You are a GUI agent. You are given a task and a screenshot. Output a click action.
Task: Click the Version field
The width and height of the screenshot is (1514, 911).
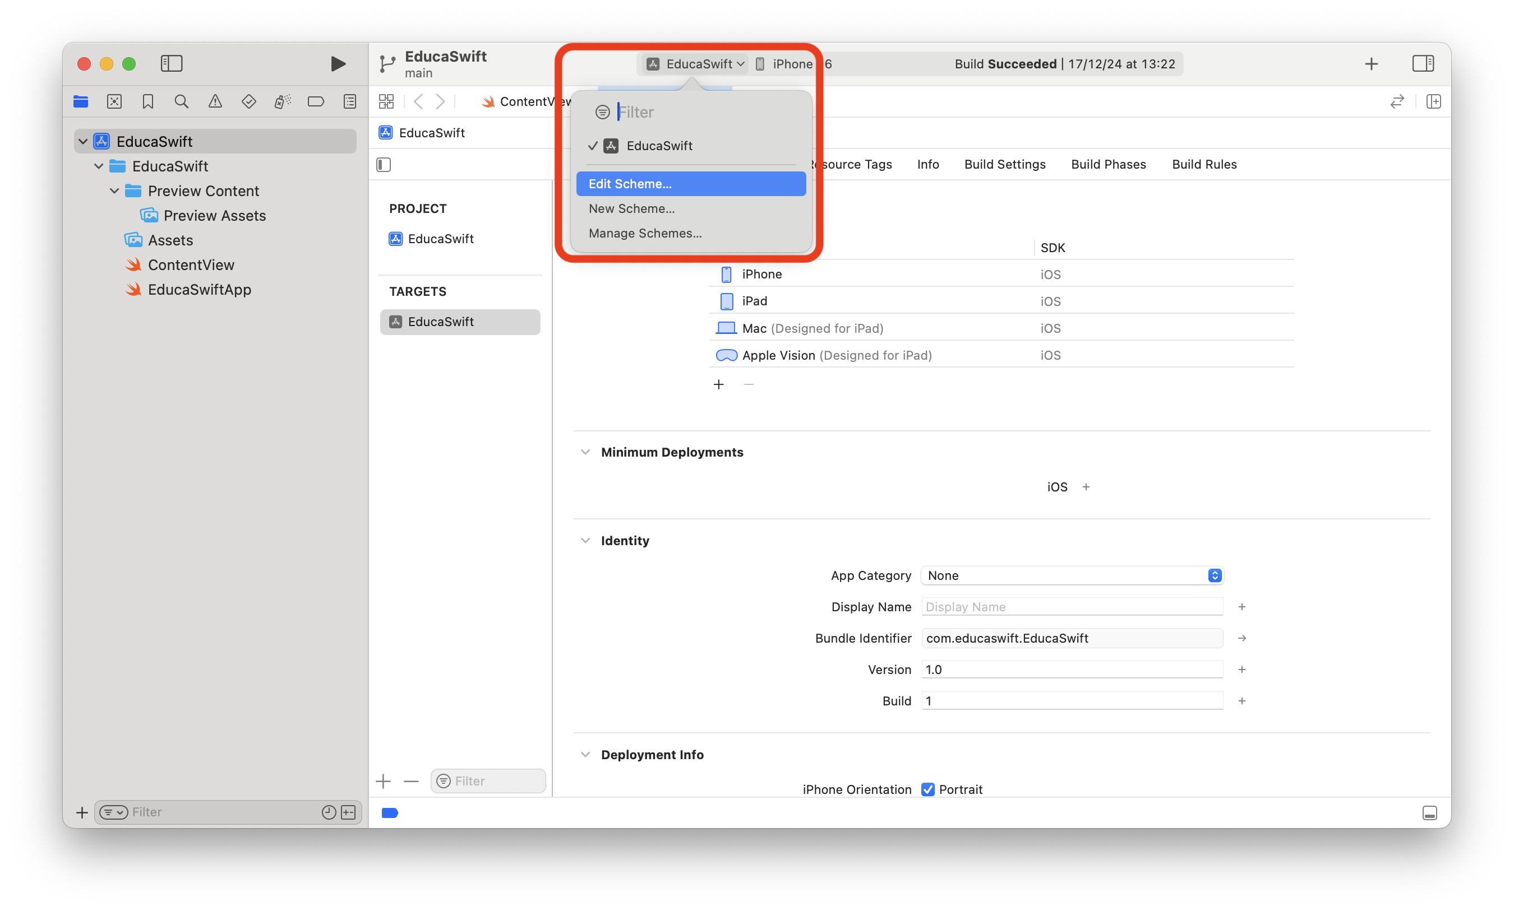click(1072, 669)
